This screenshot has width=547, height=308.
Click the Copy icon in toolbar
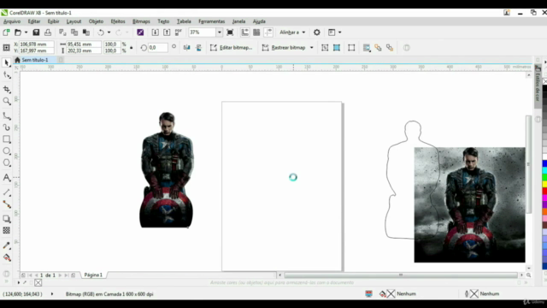(x=74, y=33)
